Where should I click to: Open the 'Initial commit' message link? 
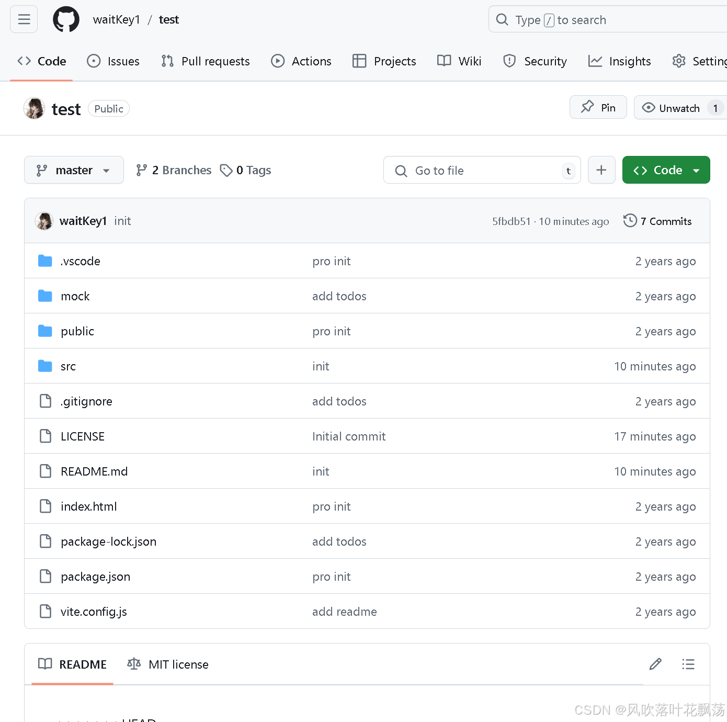pos(349,436)
